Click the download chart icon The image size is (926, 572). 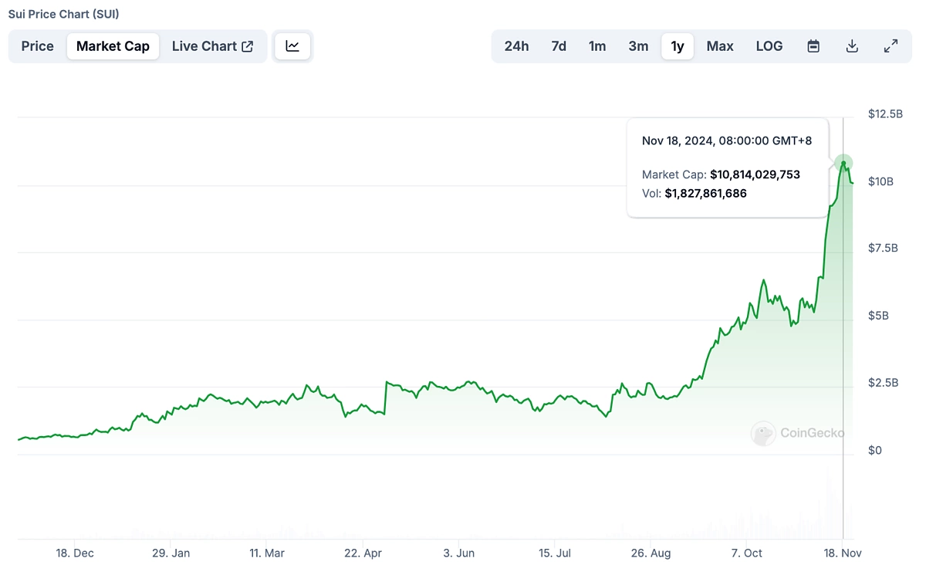click(852, 46)
